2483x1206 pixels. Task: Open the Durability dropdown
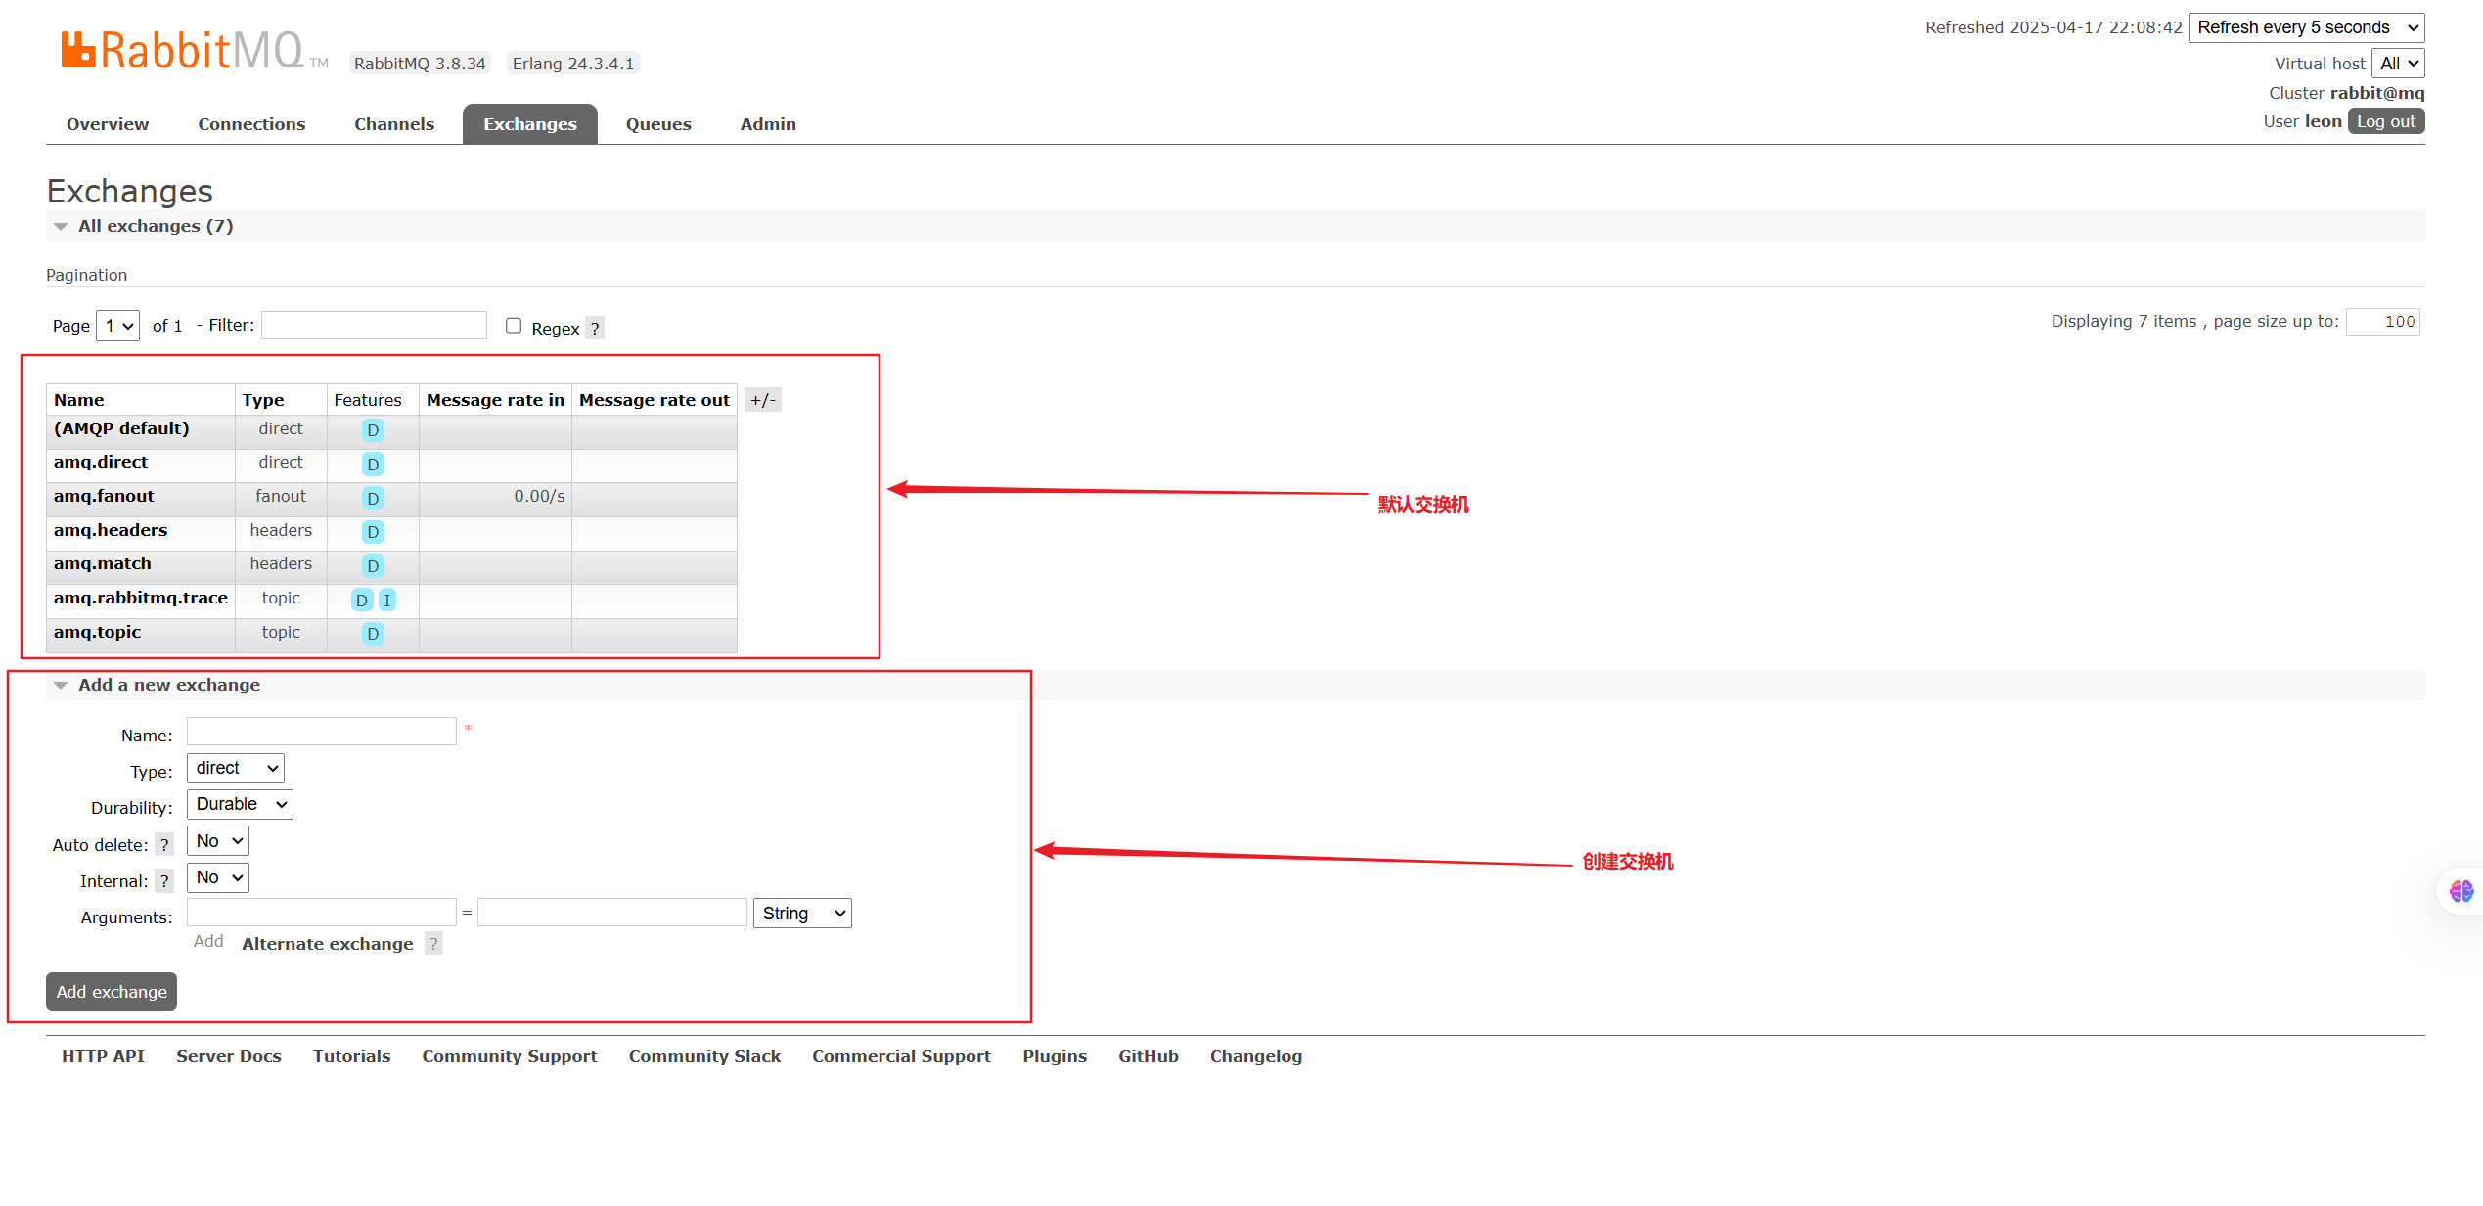(x=240, y=805)
